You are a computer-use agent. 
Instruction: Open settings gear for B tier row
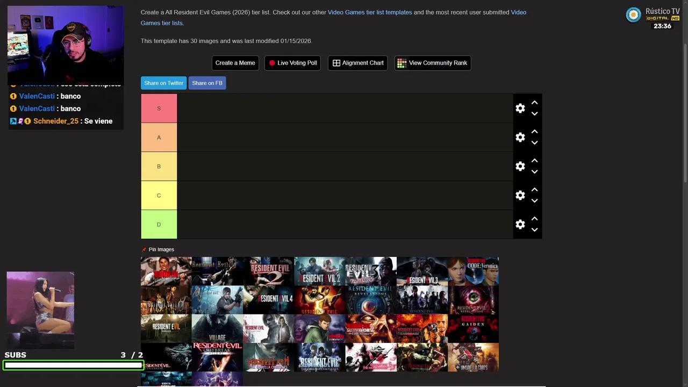pyautogui.click(x=520, y=167)
